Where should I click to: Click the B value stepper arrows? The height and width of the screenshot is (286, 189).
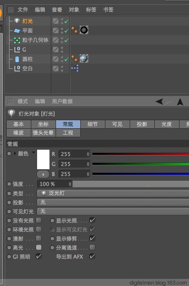pos(88,174)
